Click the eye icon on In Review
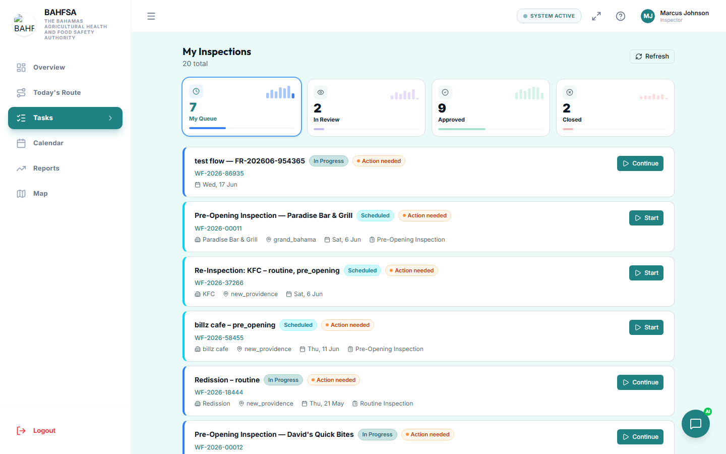 coord(321,92)
